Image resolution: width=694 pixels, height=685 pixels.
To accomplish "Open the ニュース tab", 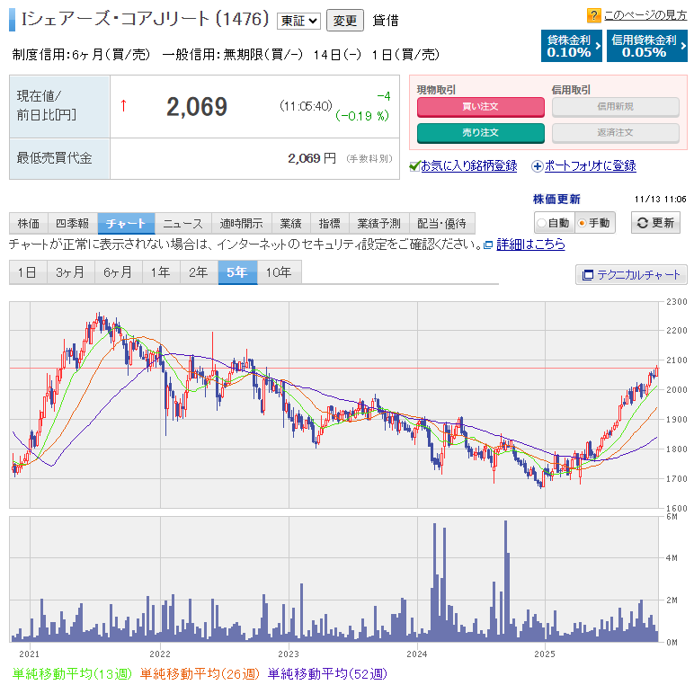I will pos(182,224).
